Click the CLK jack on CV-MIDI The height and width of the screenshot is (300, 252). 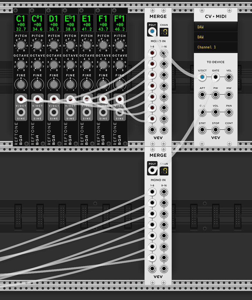pyautogui.click(x=202, y=112)
